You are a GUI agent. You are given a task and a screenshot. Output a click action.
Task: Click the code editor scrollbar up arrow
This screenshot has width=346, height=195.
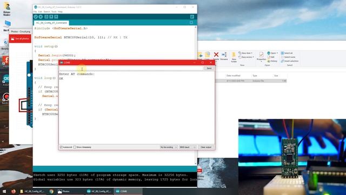coord(196,27)
